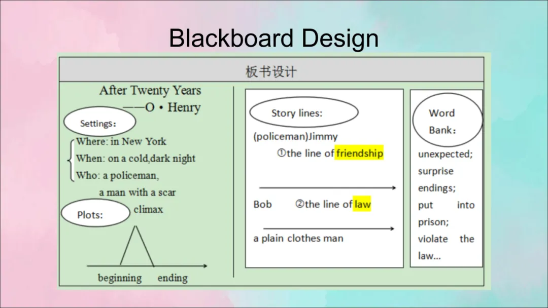Click the line "Who: a policeman,"

pos(117,175)
